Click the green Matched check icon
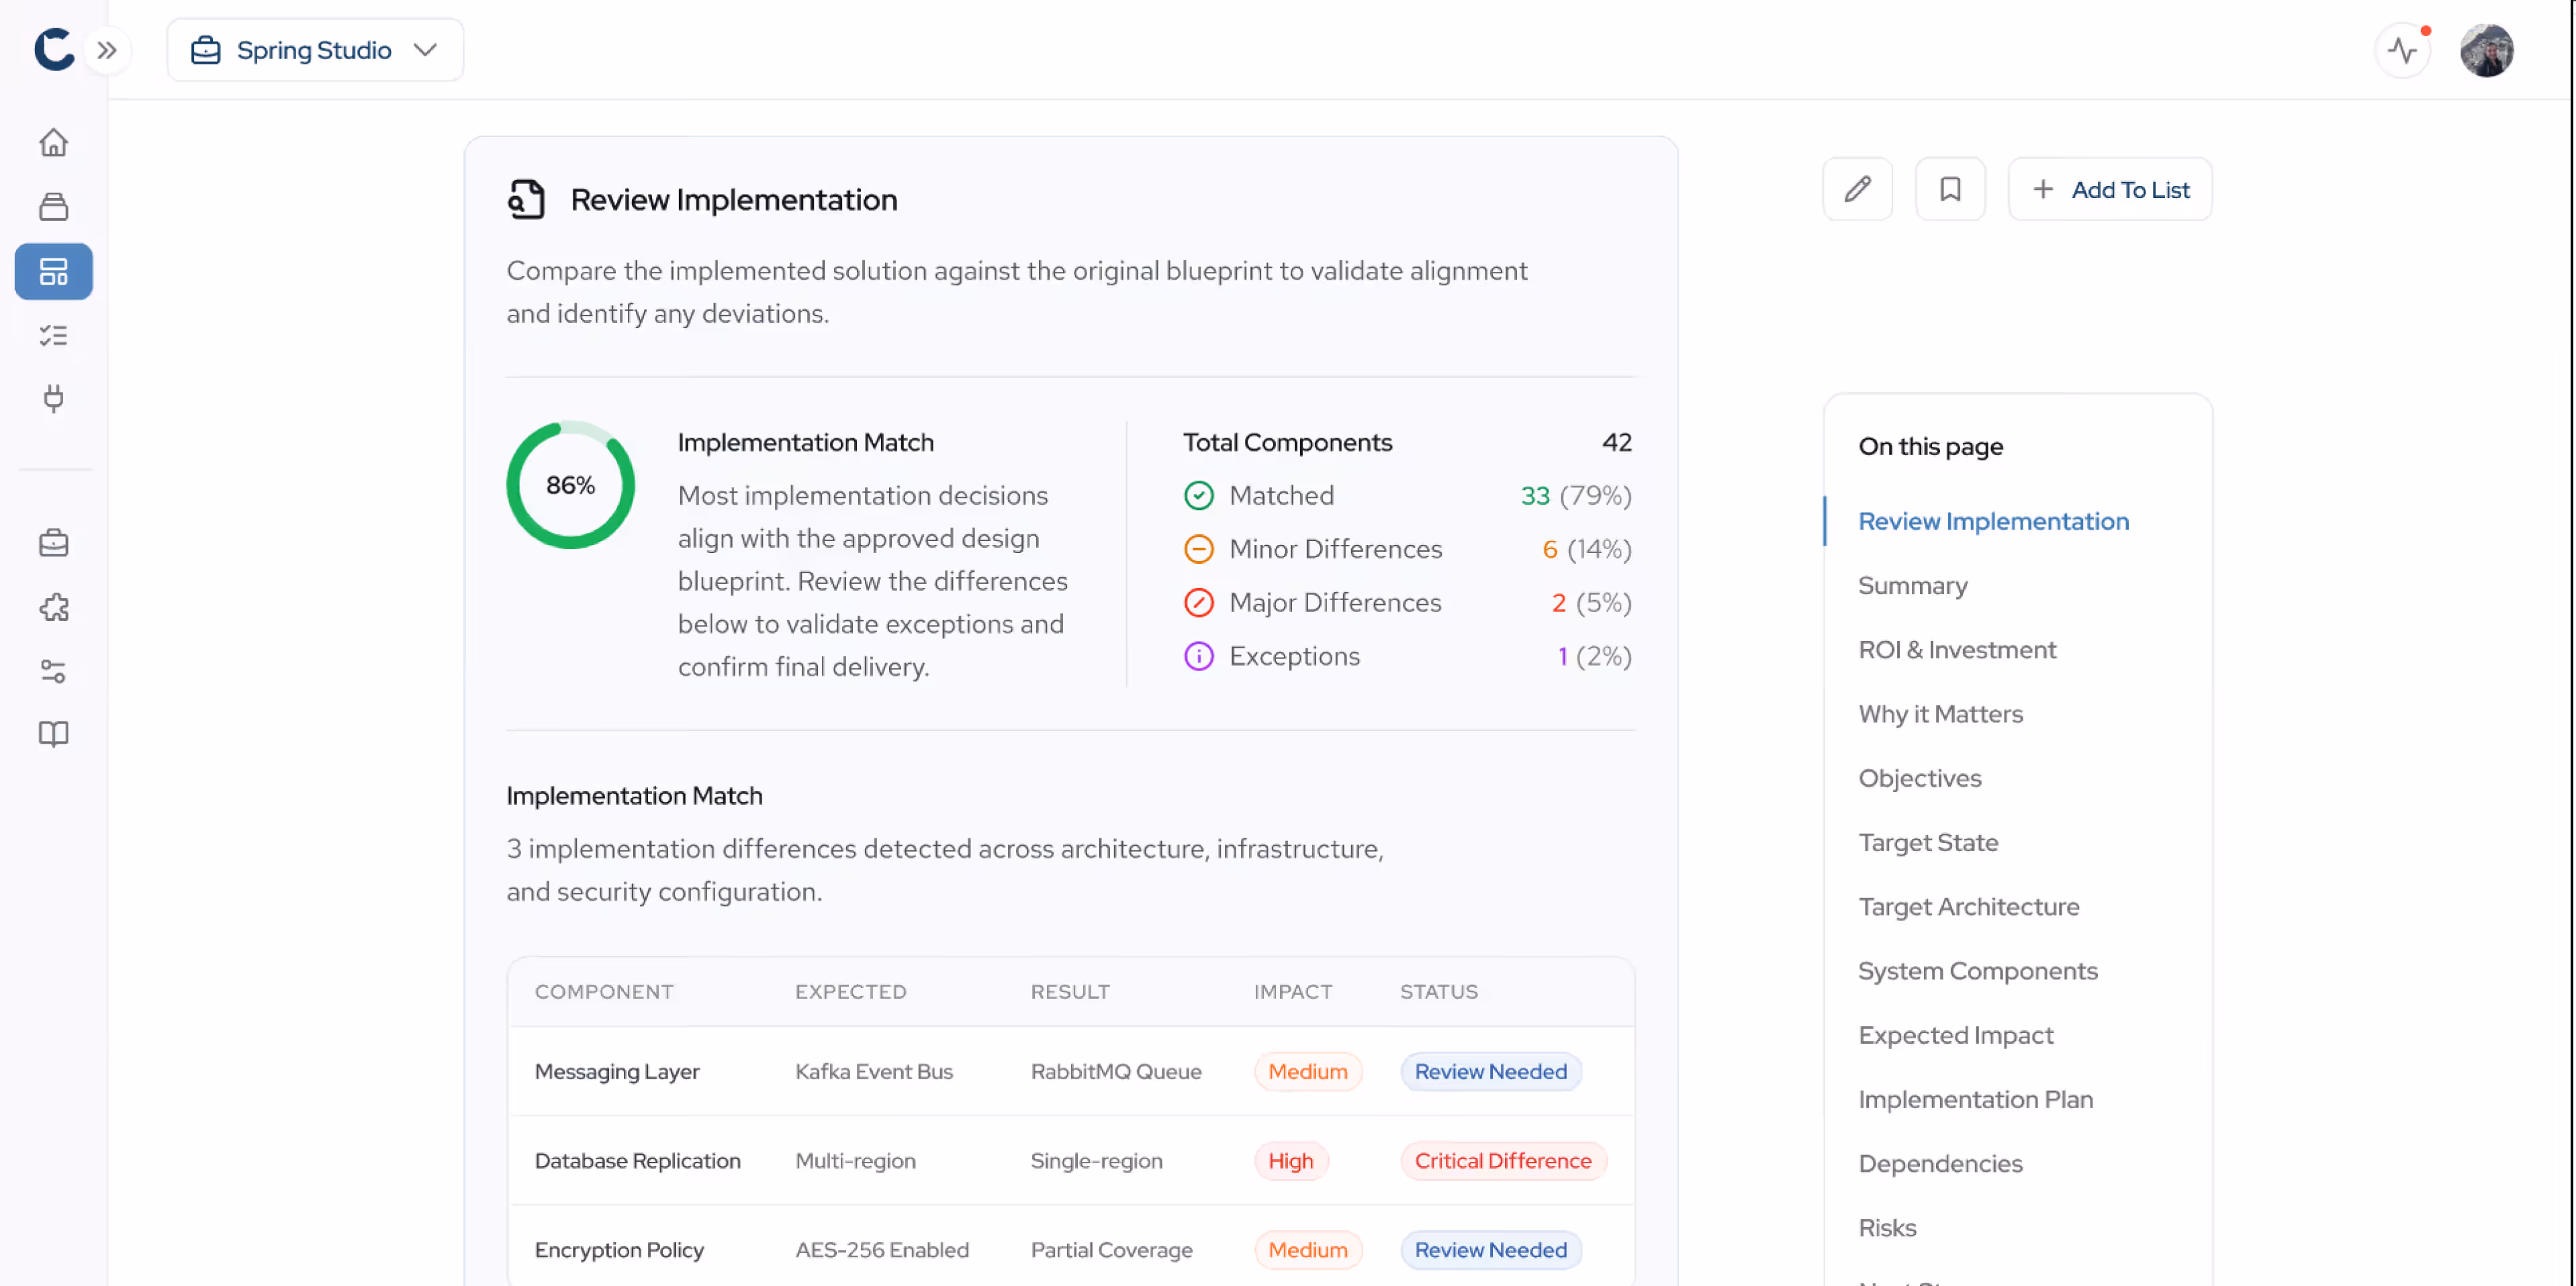This screenshot has height=1286, width=2576. (x=1198, y=495)
